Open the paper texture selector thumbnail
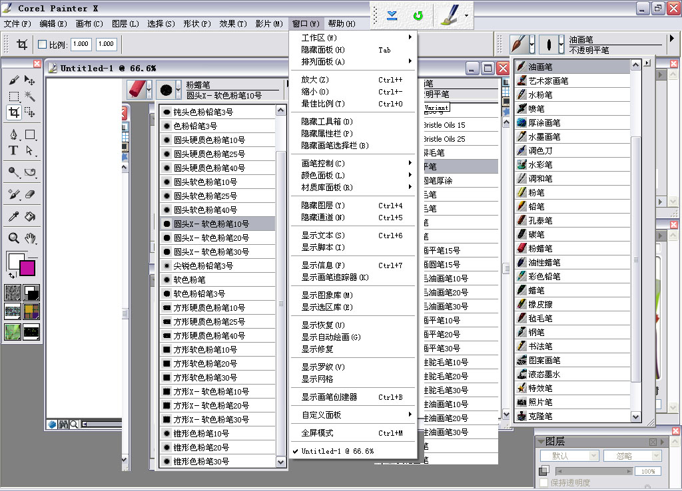This screenshot has width=682, height=491. 13,293
